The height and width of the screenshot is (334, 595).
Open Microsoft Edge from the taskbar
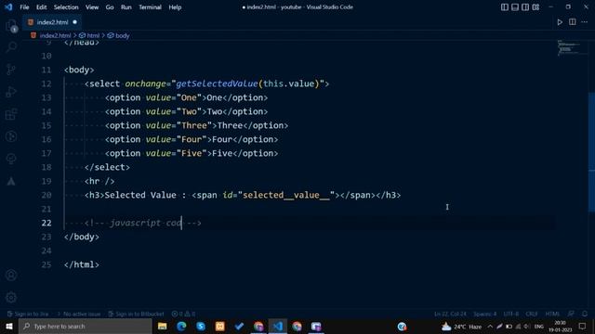pyautogui.click(x=181, y=326)
